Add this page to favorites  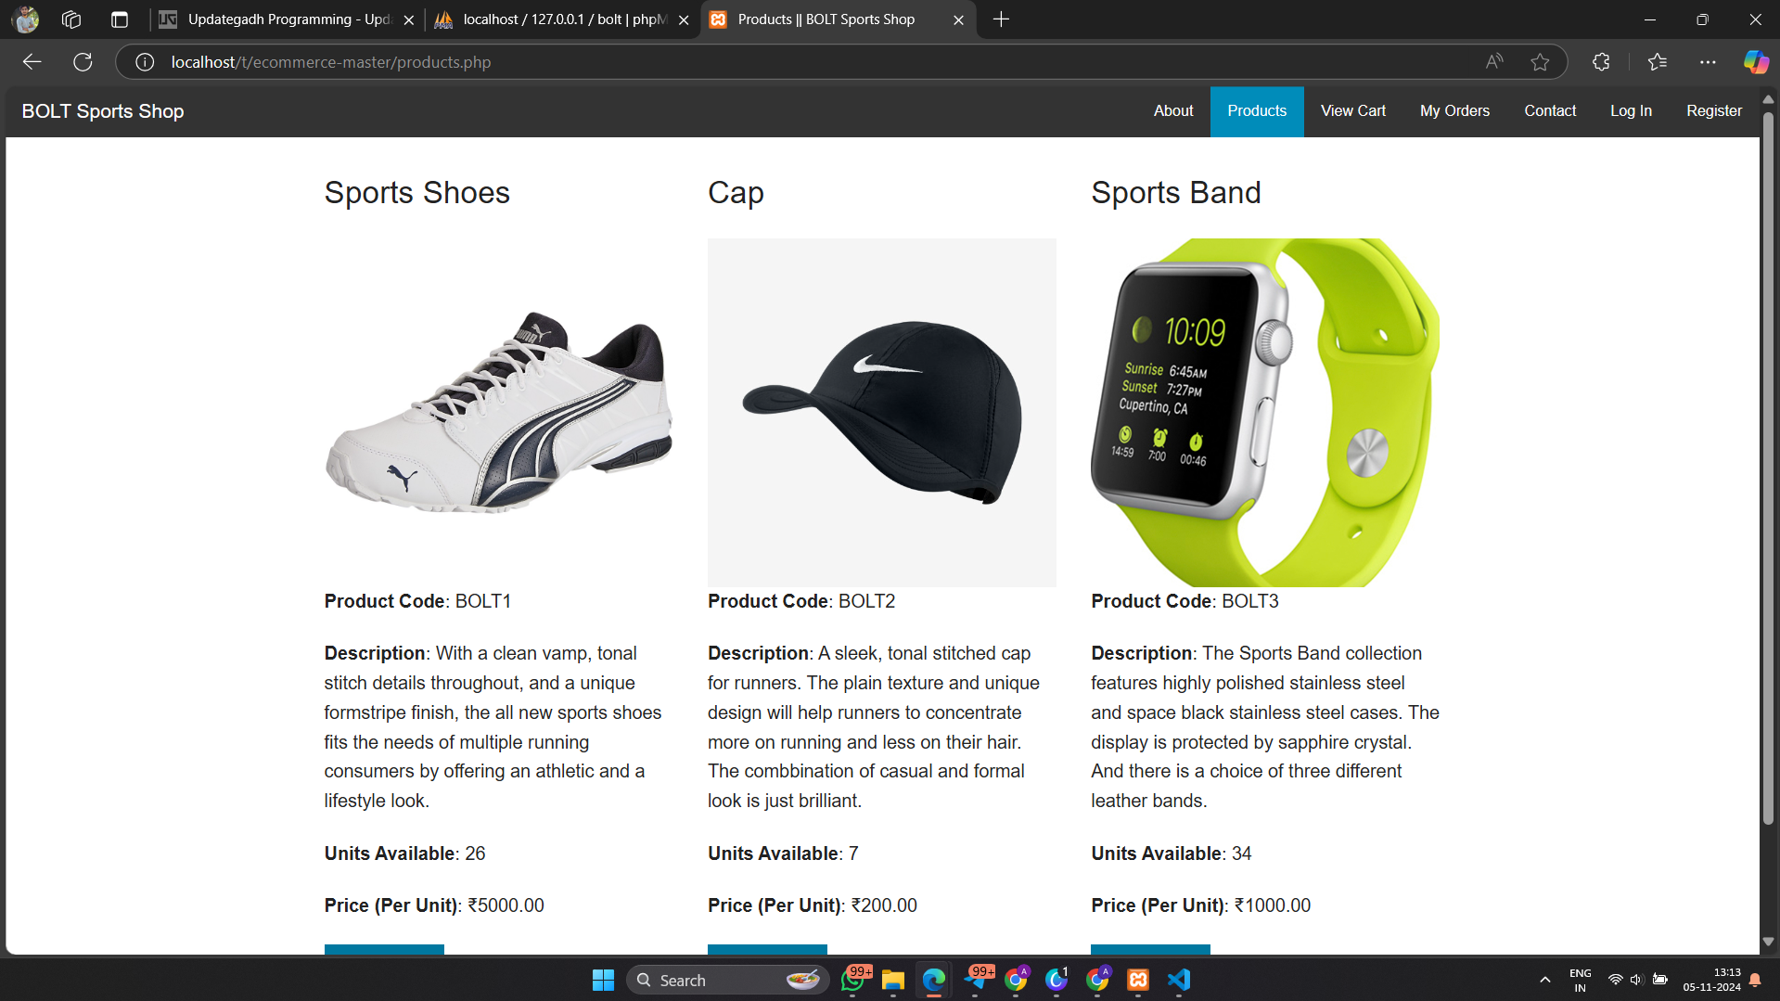[1541, 62]
